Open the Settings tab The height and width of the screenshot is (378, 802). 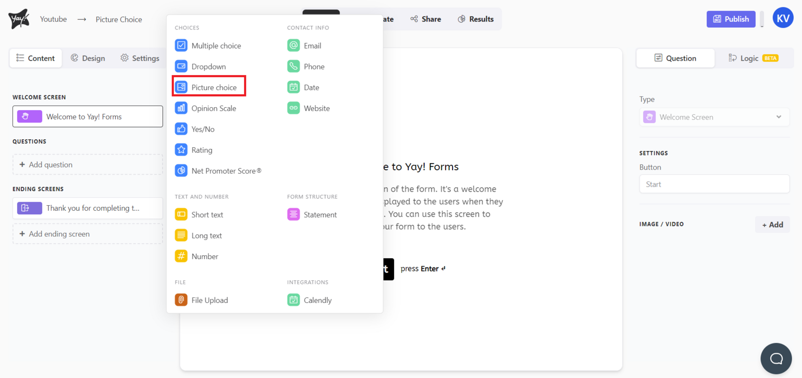tap(140, 58)
